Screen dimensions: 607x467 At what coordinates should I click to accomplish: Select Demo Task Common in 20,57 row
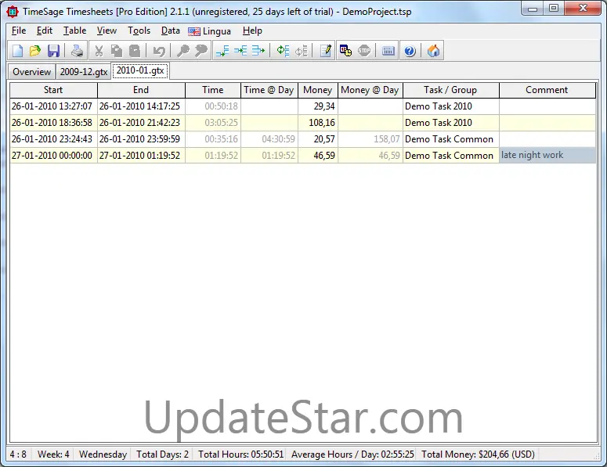tap(450, 139)
